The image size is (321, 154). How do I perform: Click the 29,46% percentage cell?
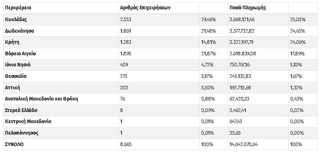tap(208, 19)
